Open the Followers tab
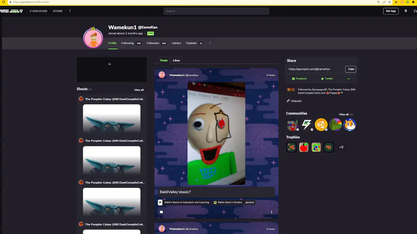 coord(157,43)
